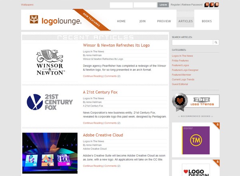
Task: Click the Logo Design book cover
Action: [x=196, y=170]
